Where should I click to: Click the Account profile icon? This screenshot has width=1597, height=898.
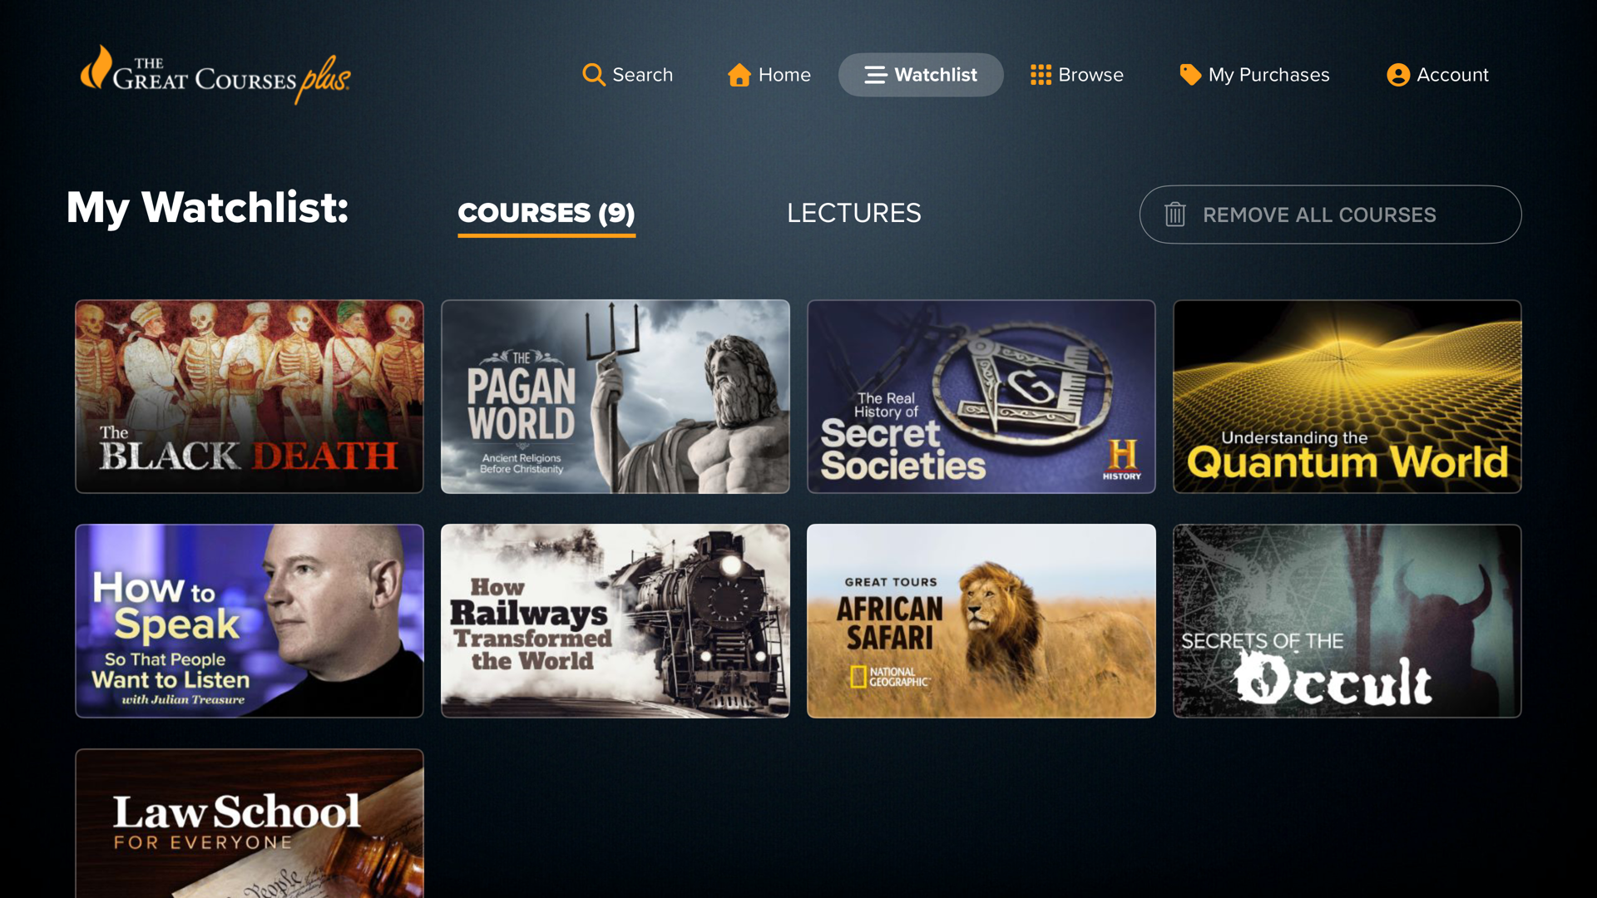pos(1398,75)
